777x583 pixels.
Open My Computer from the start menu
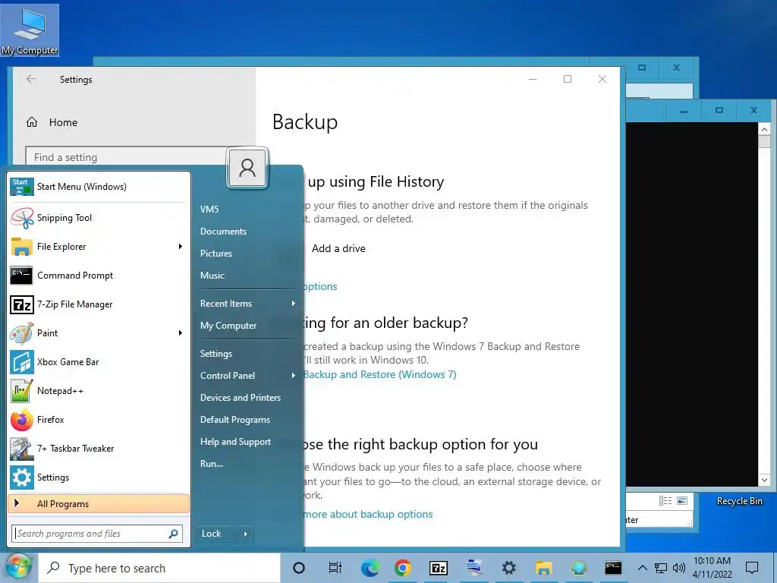click(228, 326)
